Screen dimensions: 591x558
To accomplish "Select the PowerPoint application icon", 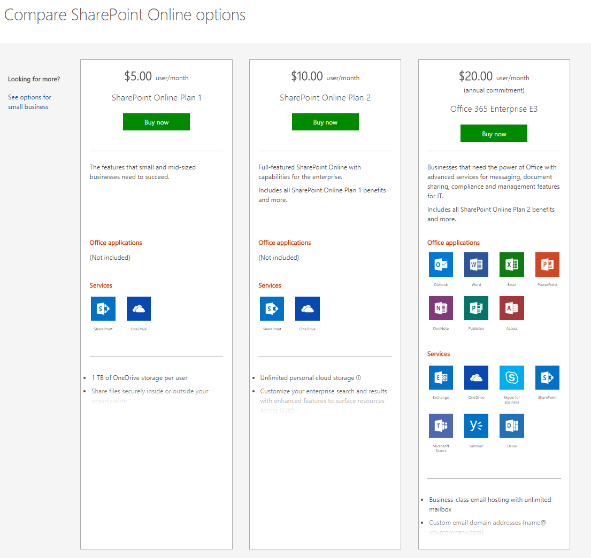I will [547, 265].
